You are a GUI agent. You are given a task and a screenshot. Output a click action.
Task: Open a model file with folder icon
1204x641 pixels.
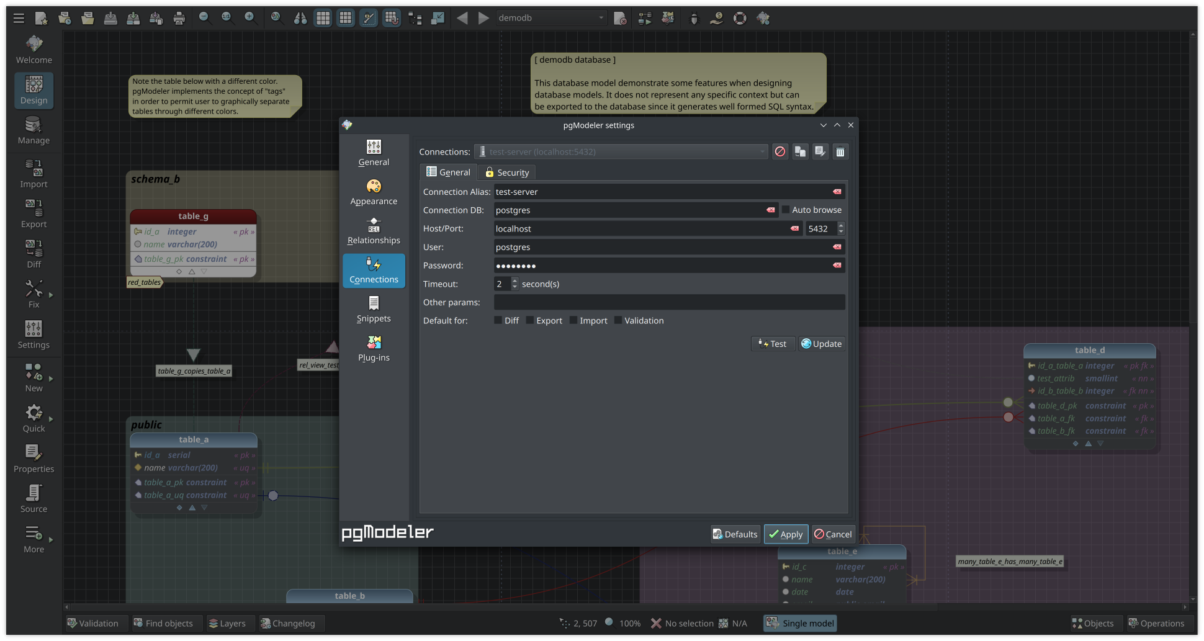pyautogui.click(x=88, y=18)
